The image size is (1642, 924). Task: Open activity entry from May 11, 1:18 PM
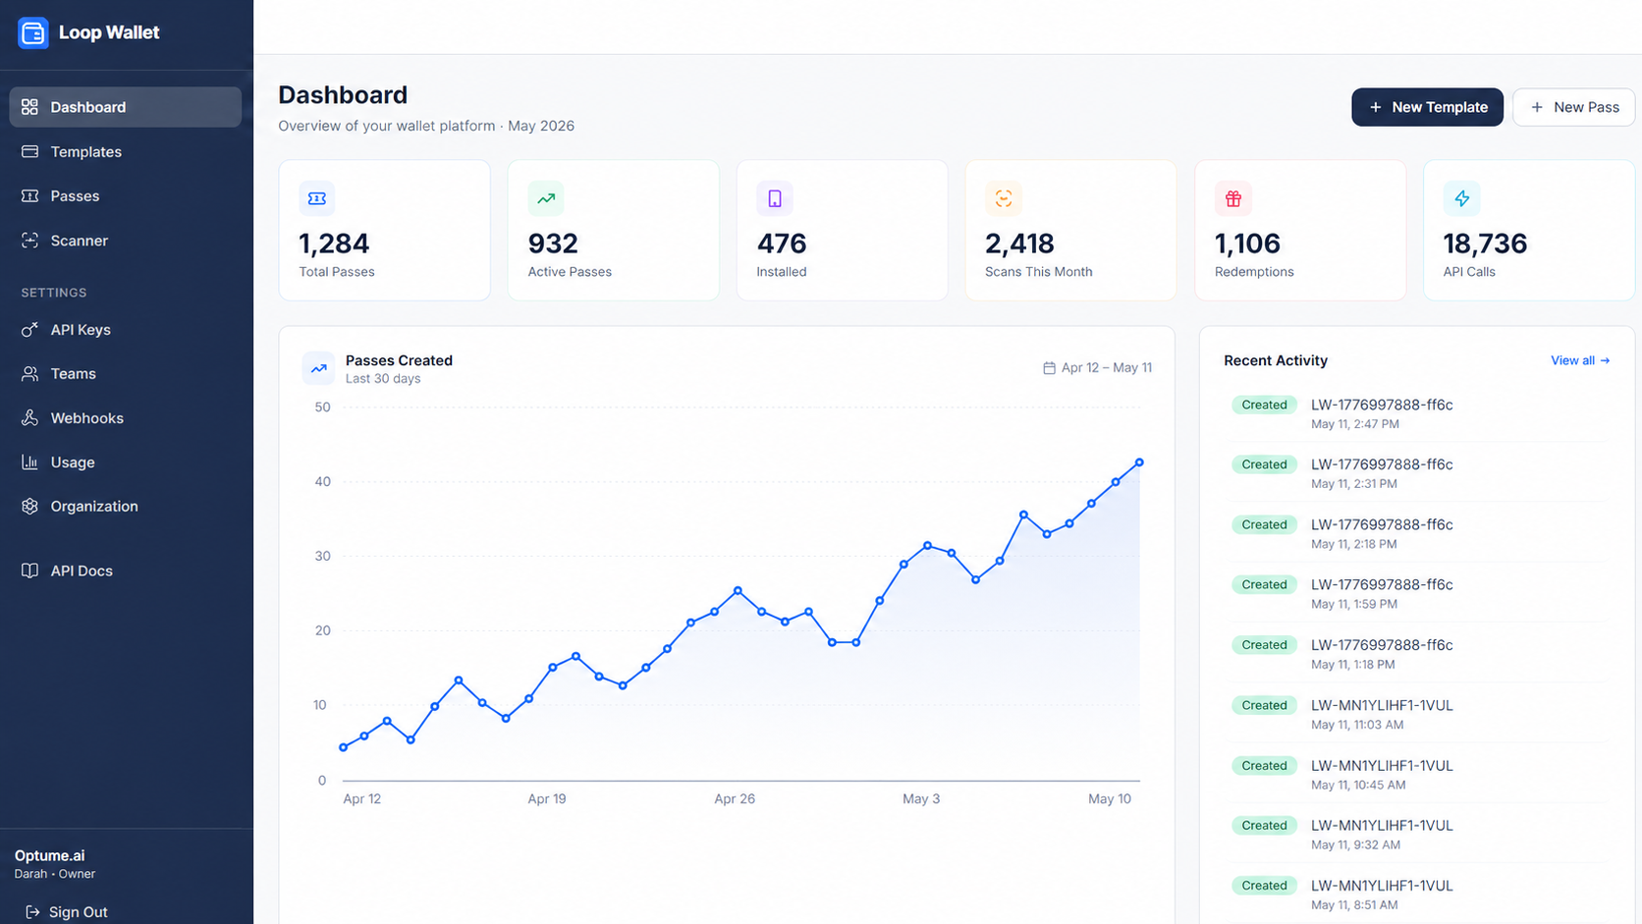click(x=1417, y=654)
